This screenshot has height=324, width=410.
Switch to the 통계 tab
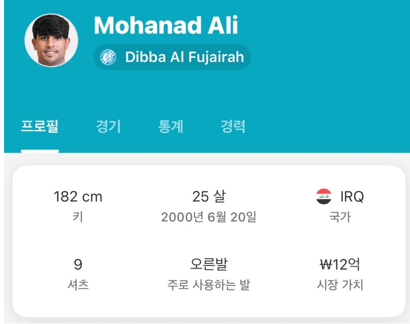point(171,127)
